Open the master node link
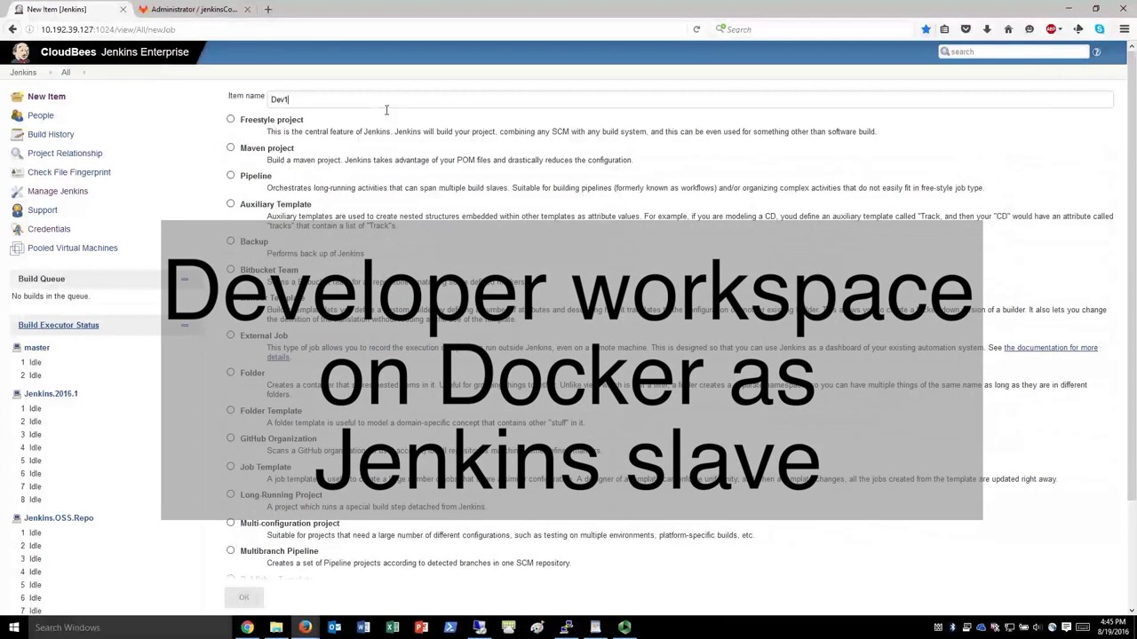The width and height of the screenshot is (1137, 639). tap(36, 347)
